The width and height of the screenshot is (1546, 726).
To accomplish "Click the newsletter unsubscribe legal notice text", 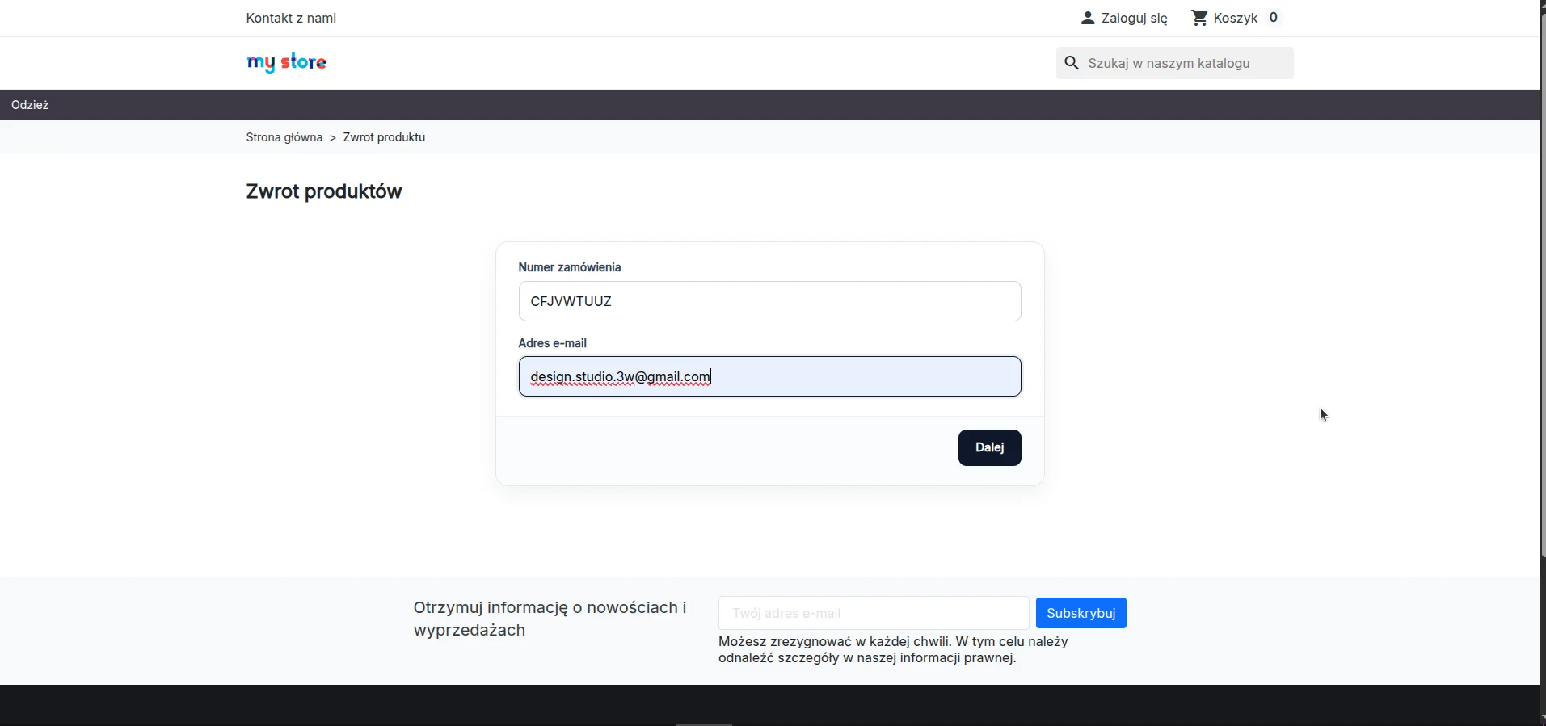I will click(893, 649).
